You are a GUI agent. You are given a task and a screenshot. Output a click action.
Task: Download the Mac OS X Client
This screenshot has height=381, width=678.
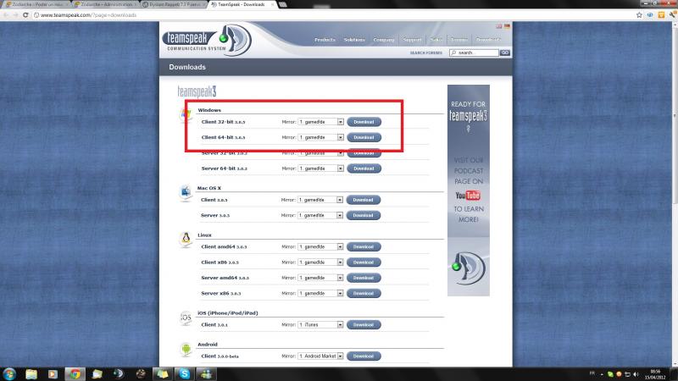coord(363,200)
